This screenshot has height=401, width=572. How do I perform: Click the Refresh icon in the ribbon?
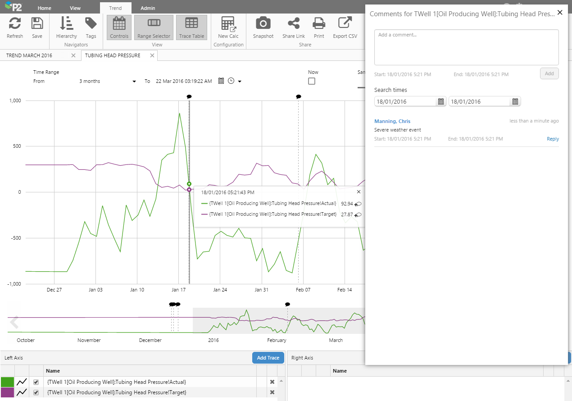tap(15, 23)
